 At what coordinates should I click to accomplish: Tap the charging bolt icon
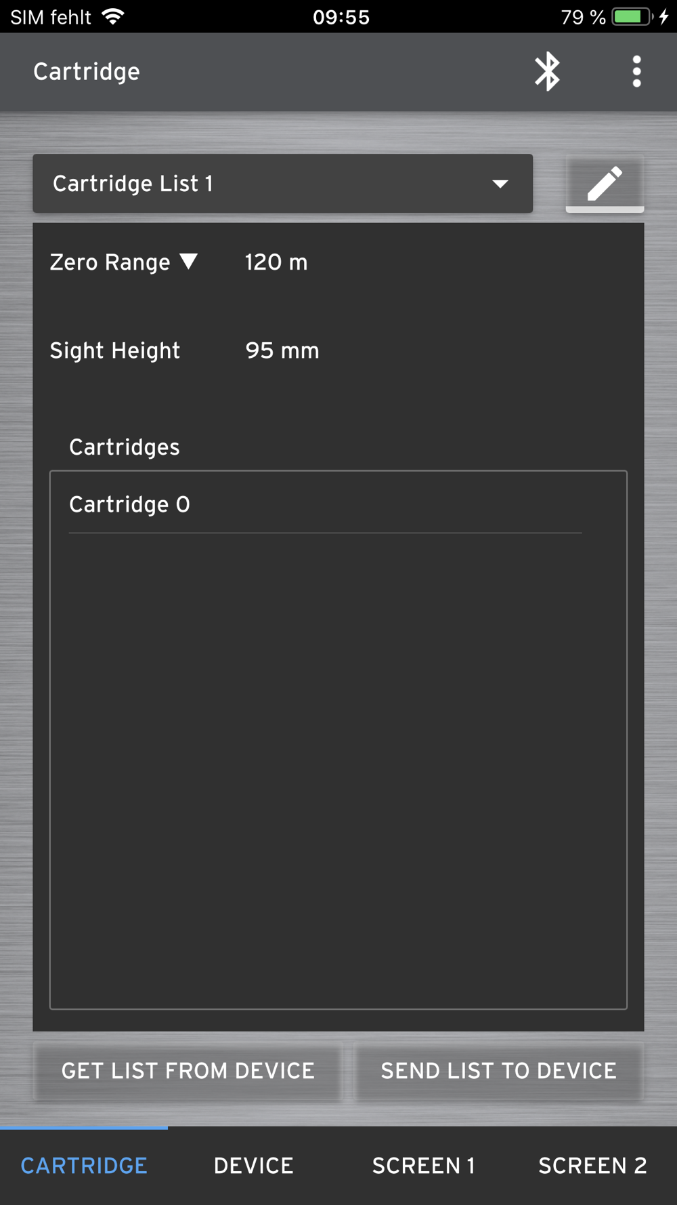pyautogui.click(x=664, y=16)
